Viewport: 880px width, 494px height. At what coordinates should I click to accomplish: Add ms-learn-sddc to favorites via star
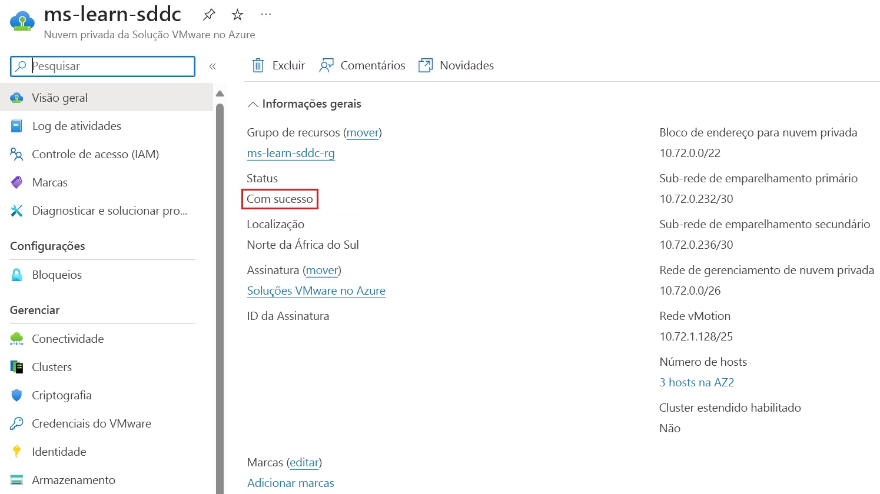pyautogui.click(x=237, y=14)
